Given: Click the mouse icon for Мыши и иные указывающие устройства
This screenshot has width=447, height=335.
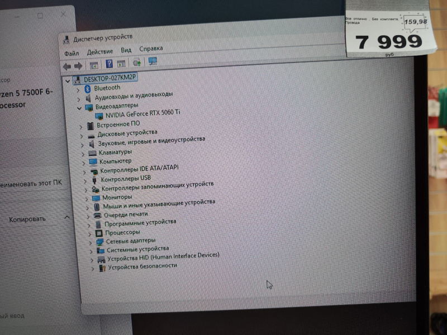Looking at the screenshot, I should tap(97, 207).
